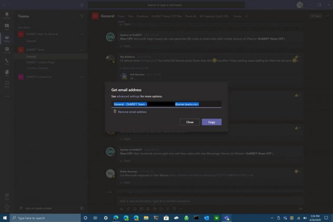Open Microsoft Store from the taskbar

(166, 218)
